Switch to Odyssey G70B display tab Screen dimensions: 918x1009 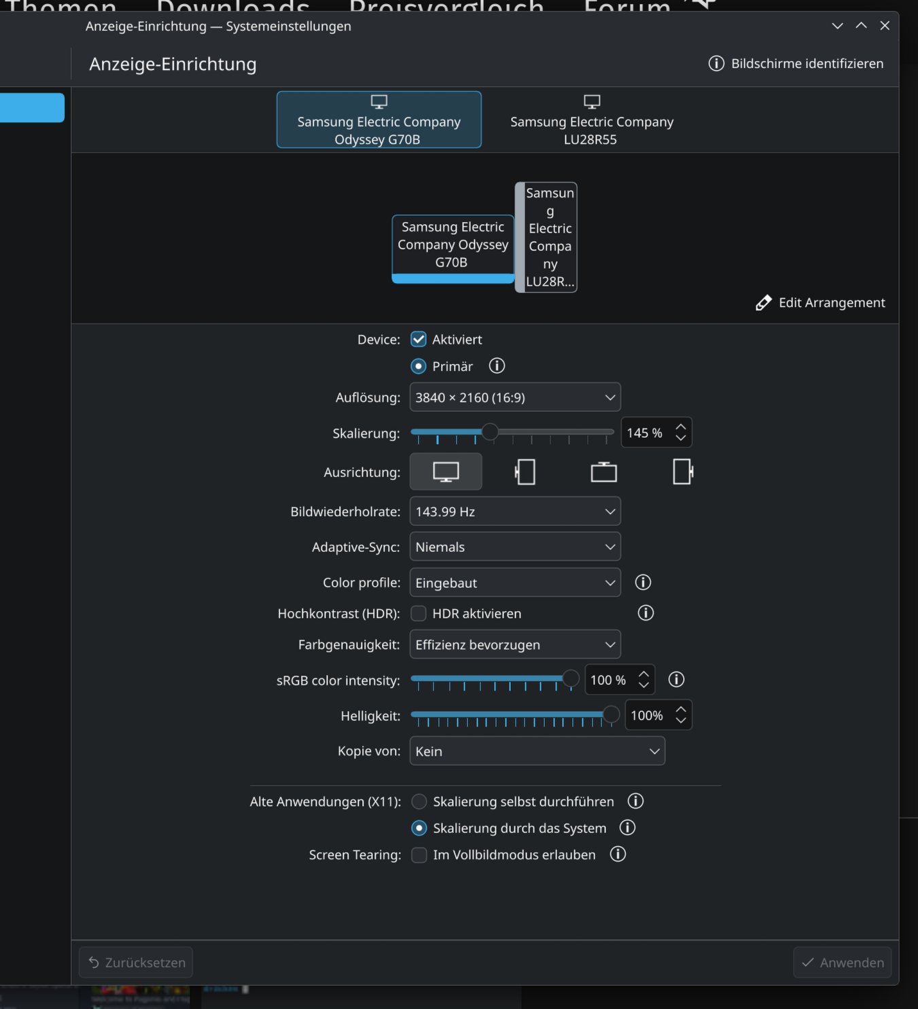(379, 120)
